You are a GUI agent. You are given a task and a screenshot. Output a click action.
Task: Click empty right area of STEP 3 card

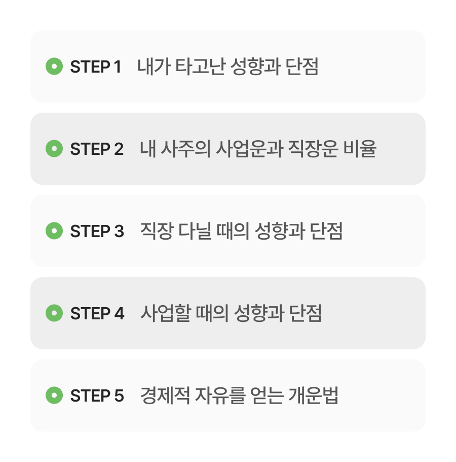click(x=384, y=231)
